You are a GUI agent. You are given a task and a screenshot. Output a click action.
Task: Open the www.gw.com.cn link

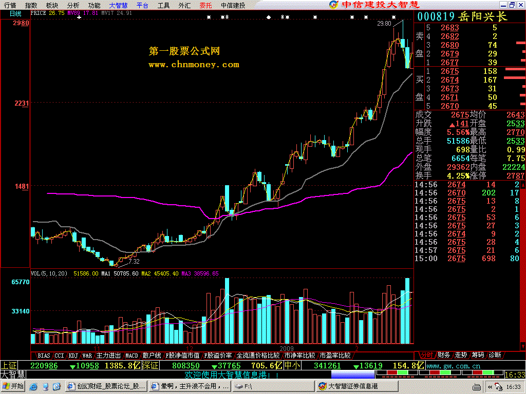(x=453, y=366)
